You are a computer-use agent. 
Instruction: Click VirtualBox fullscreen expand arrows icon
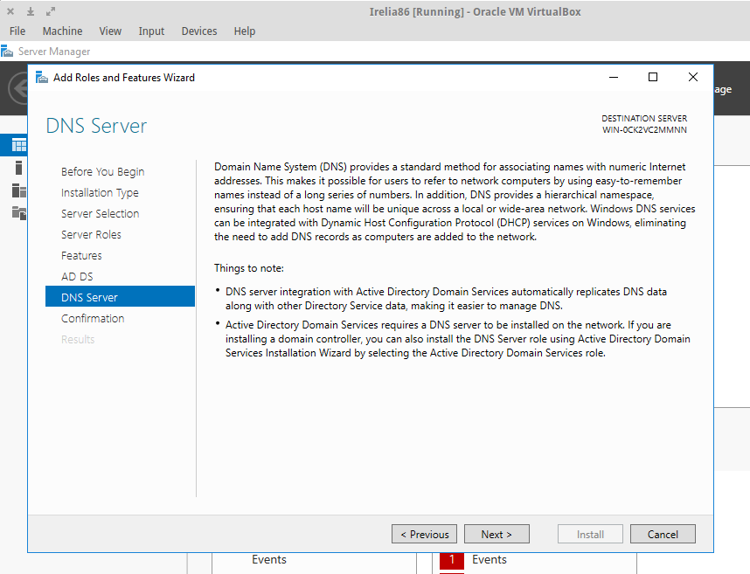[x=50, y=11]
